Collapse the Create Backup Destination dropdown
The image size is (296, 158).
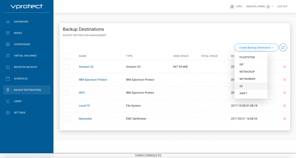click(256, 48)
